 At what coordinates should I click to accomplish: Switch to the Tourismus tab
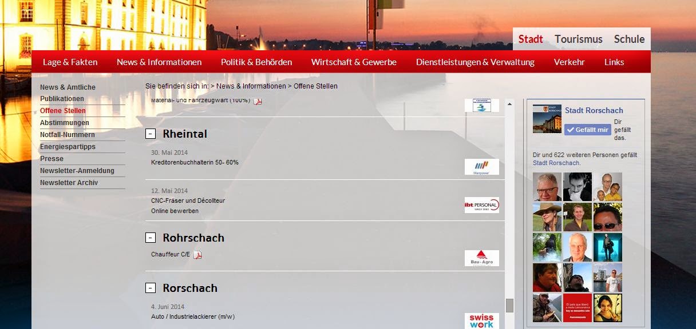(x=578, y=39)
